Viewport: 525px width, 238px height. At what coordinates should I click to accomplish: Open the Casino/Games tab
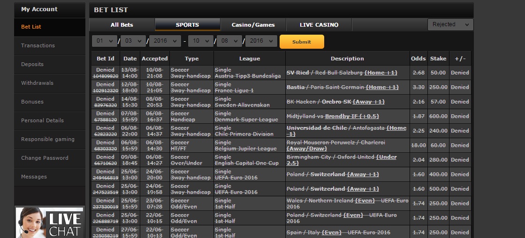[x=253, y=25]
